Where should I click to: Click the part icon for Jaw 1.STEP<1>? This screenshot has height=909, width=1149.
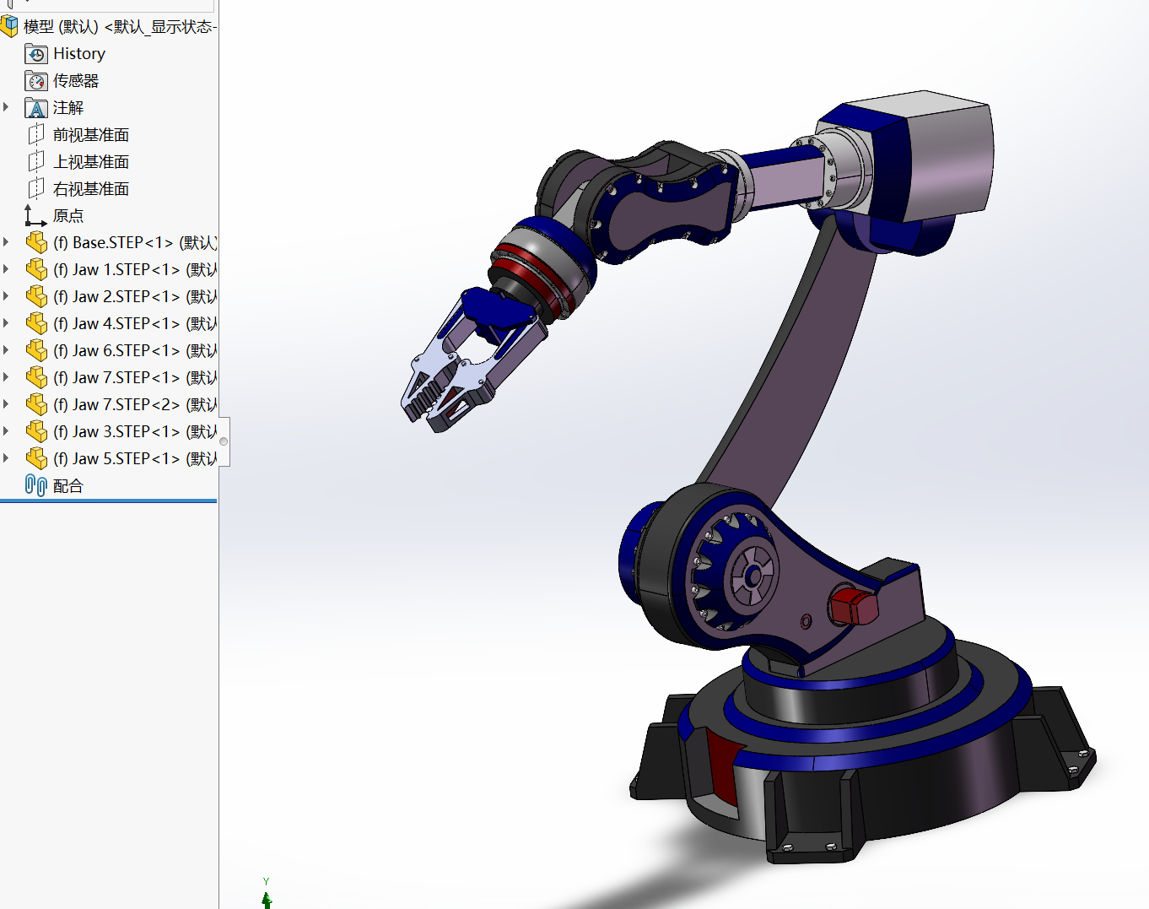[38, 269]
